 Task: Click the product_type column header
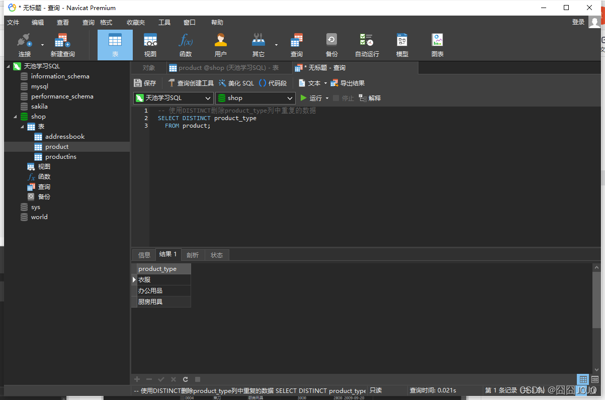(163, 269)
